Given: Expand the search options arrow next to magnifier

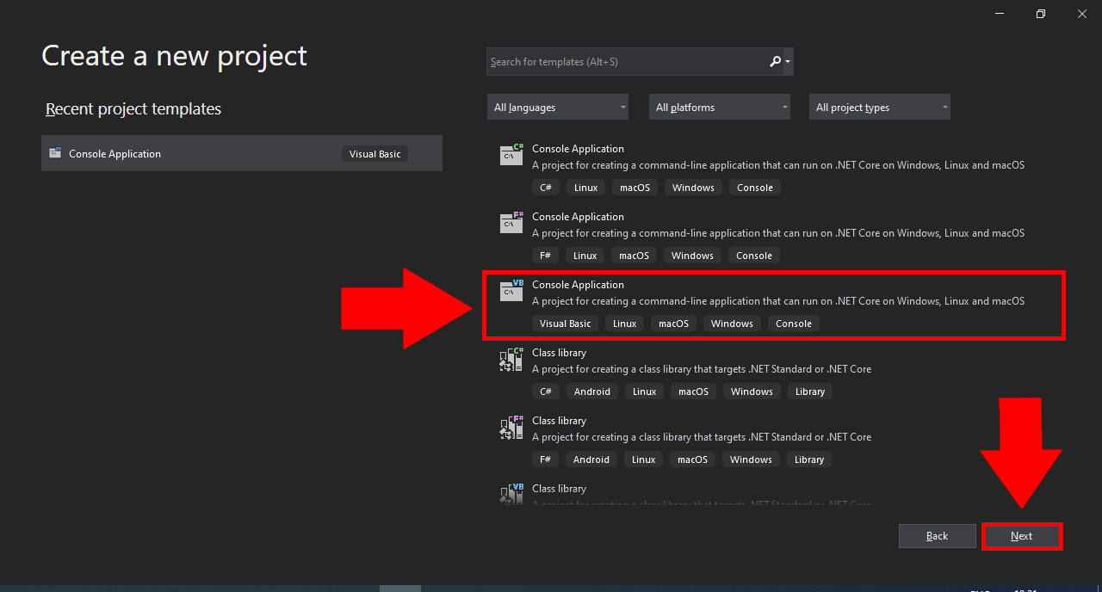Looking at the screenshot, I should tap(788, 62).
